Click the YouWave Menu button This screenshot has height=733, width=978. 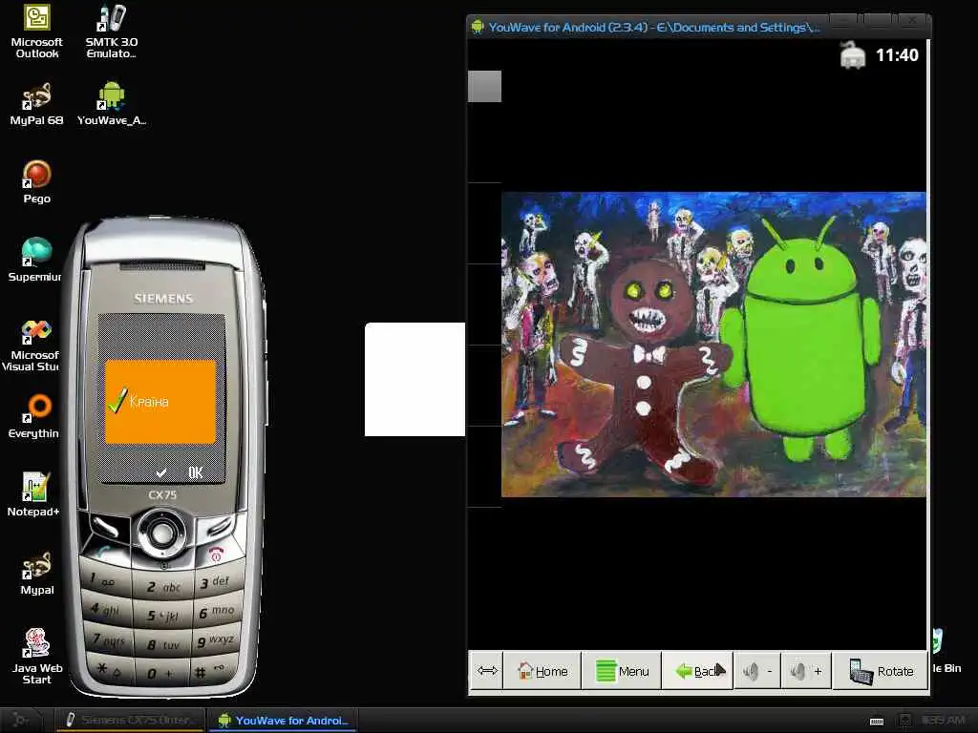[x=621, y=671]
